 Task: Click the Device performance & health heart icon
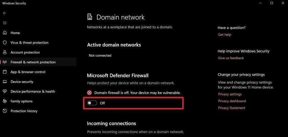[5, 91]
